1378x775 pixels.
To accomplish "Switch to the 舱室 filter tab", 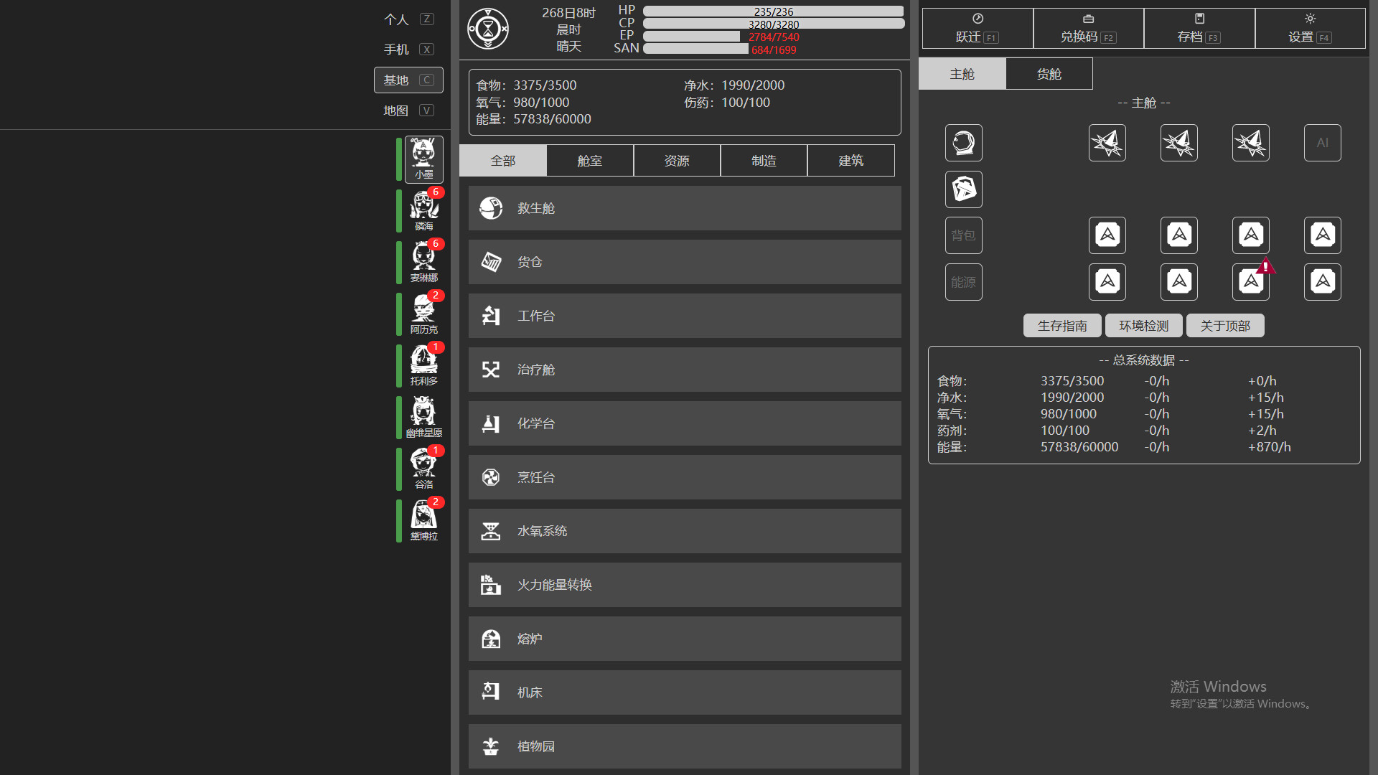I will 590,161.
